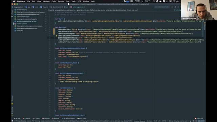
Task: Open the Tools menu
Action: [73, 1]
